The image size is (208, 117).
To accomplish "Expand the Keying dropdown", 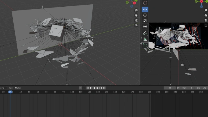I will 3,88.
